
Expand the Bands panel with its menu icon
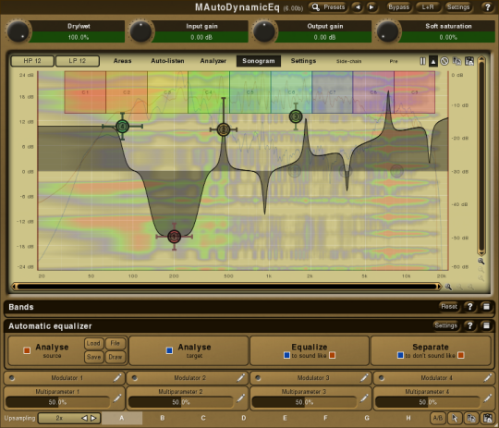486,306
